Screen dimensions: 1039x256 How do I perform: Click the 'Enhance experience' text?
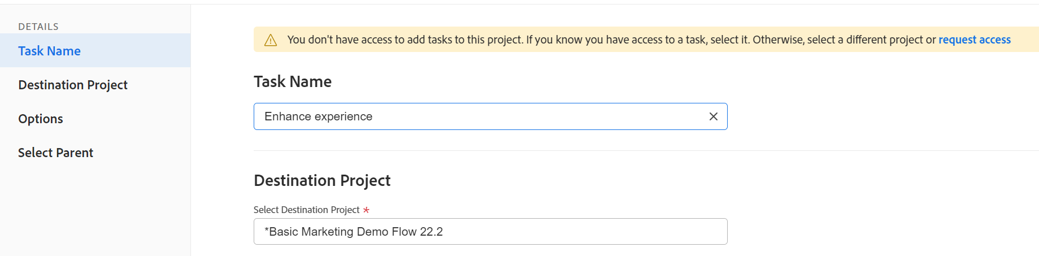click(x=318, y=116)
